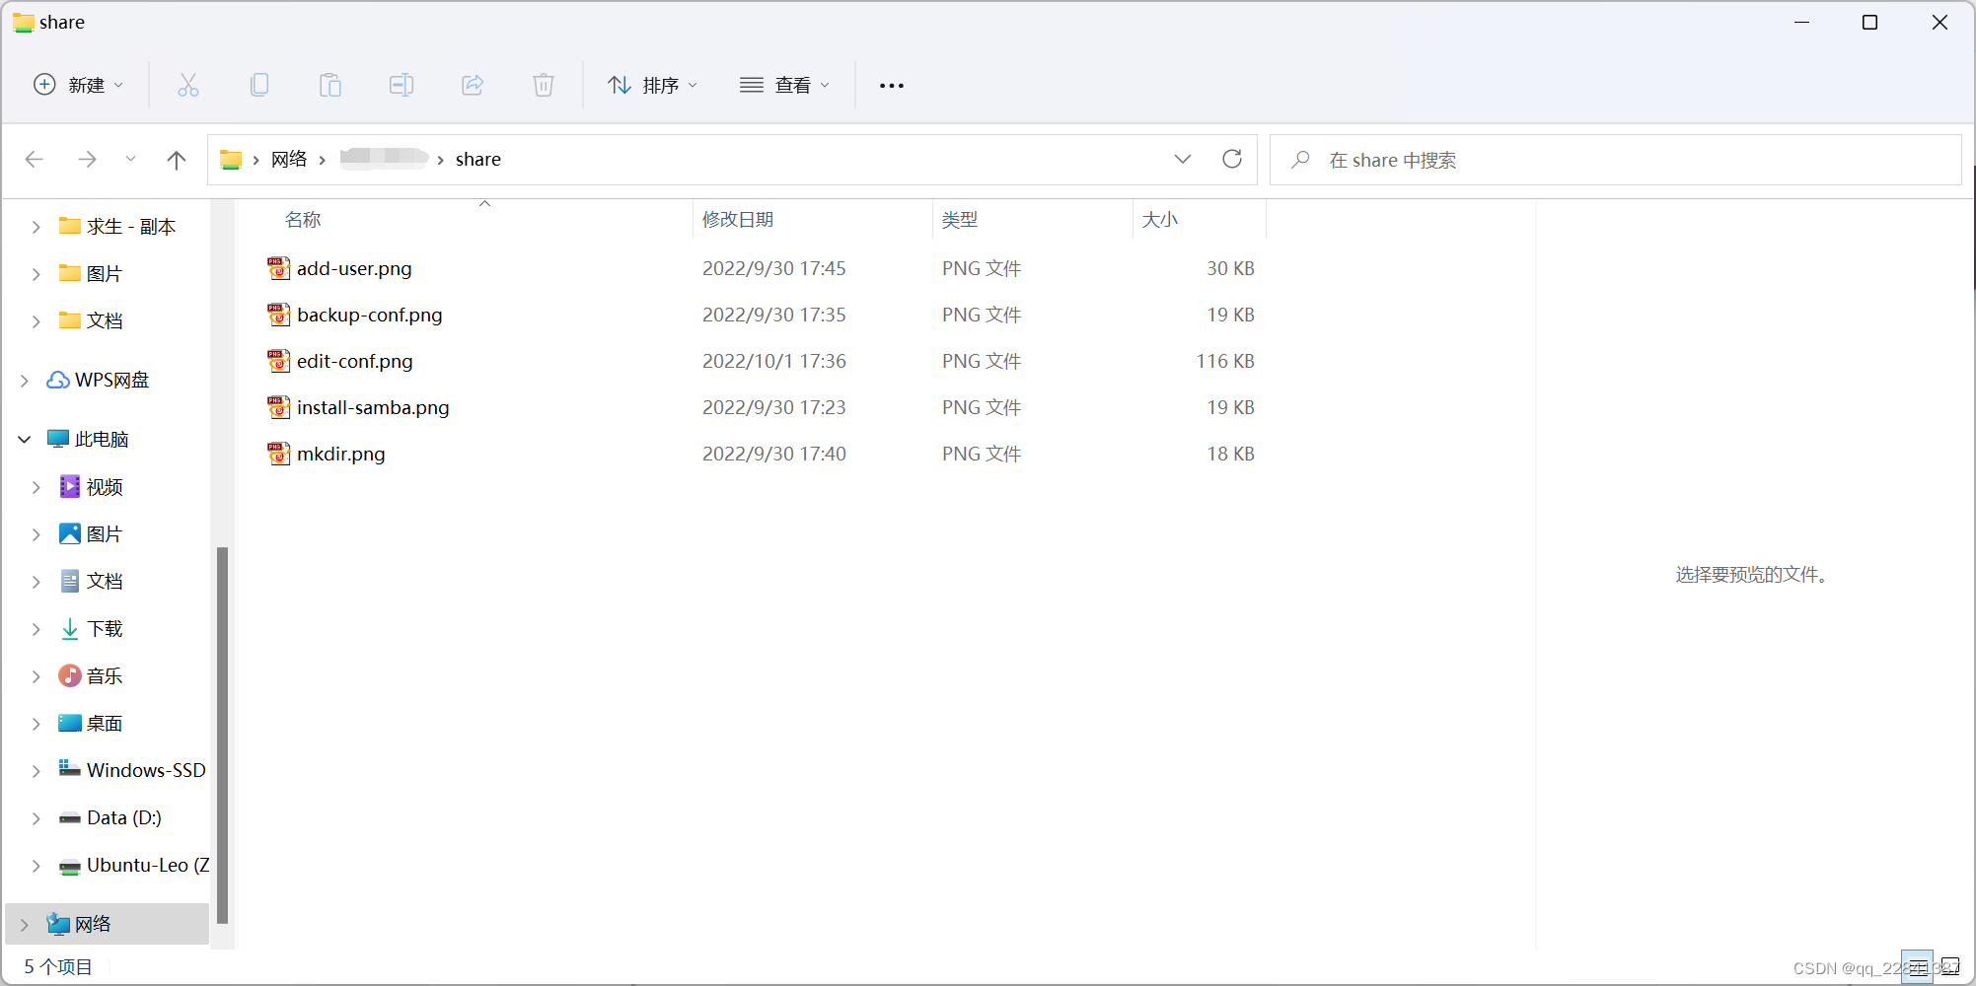Open recent locations dropdown arrow
This screenshot has height=986, width=1976.
(x=130, y=159)
